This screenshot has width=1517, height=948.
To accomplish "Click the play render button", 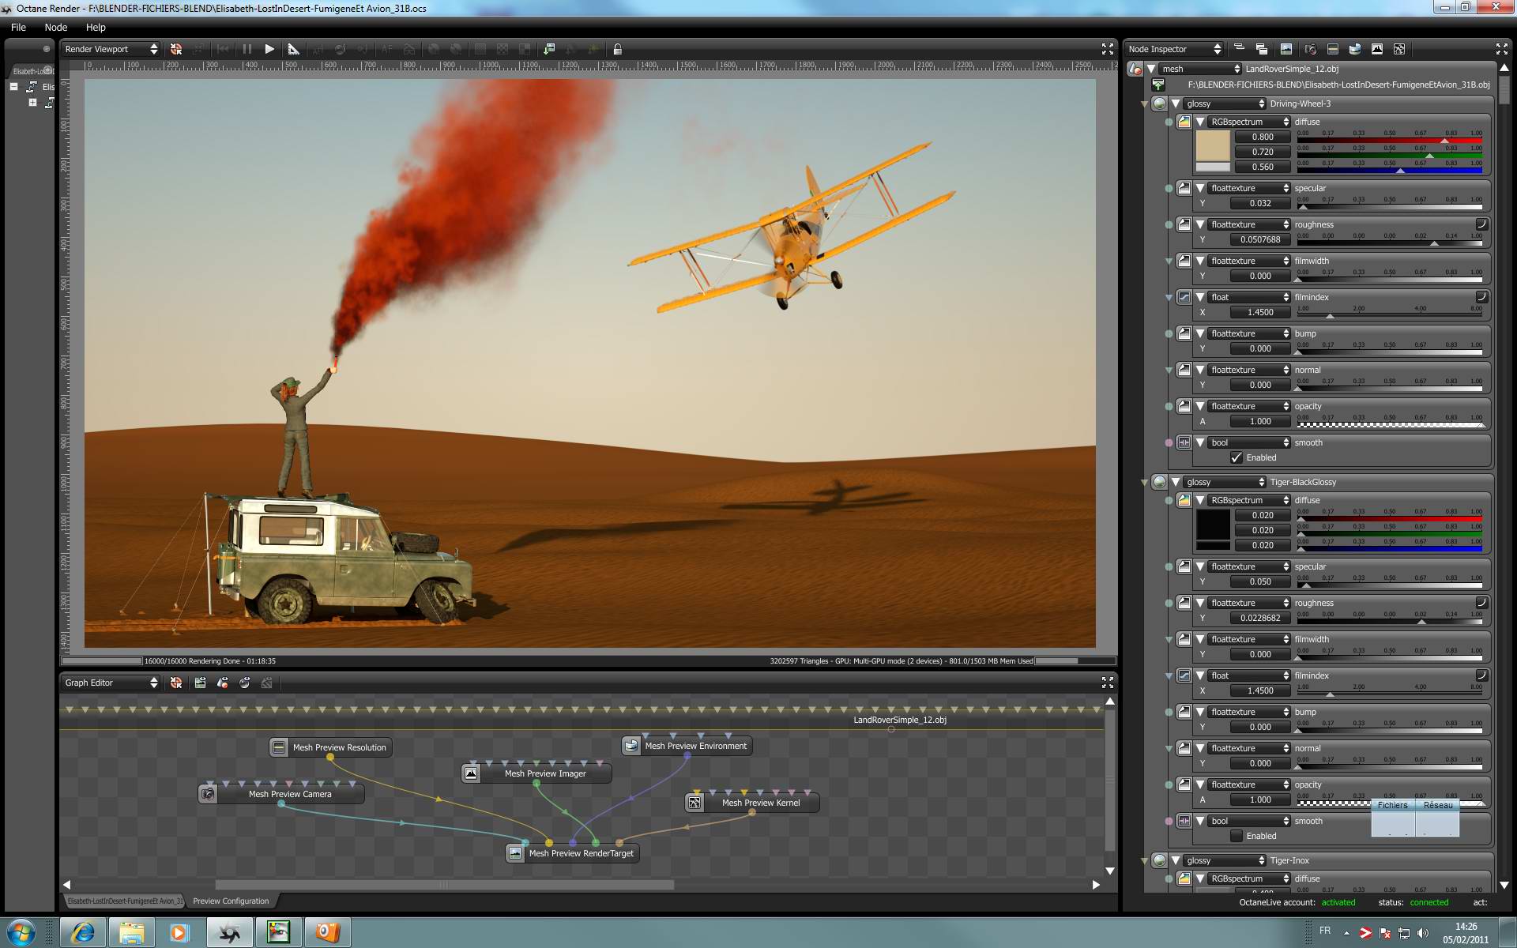I will pyautogui.click(x=269, y=49).
